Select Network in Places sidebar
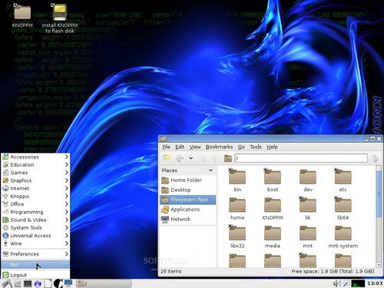The image size is (384, 288). click(x=188, y=219)
